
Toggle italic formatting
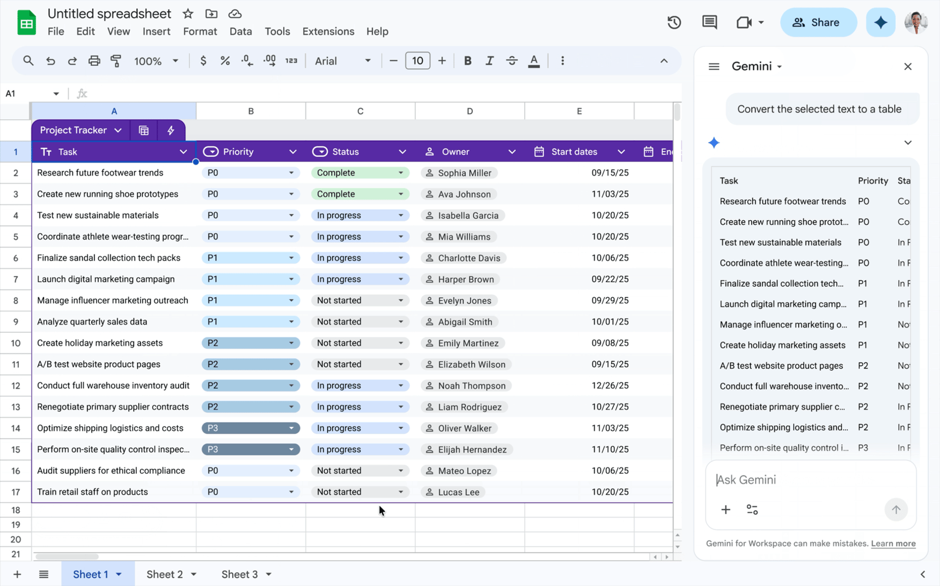[x=489, y=60]
